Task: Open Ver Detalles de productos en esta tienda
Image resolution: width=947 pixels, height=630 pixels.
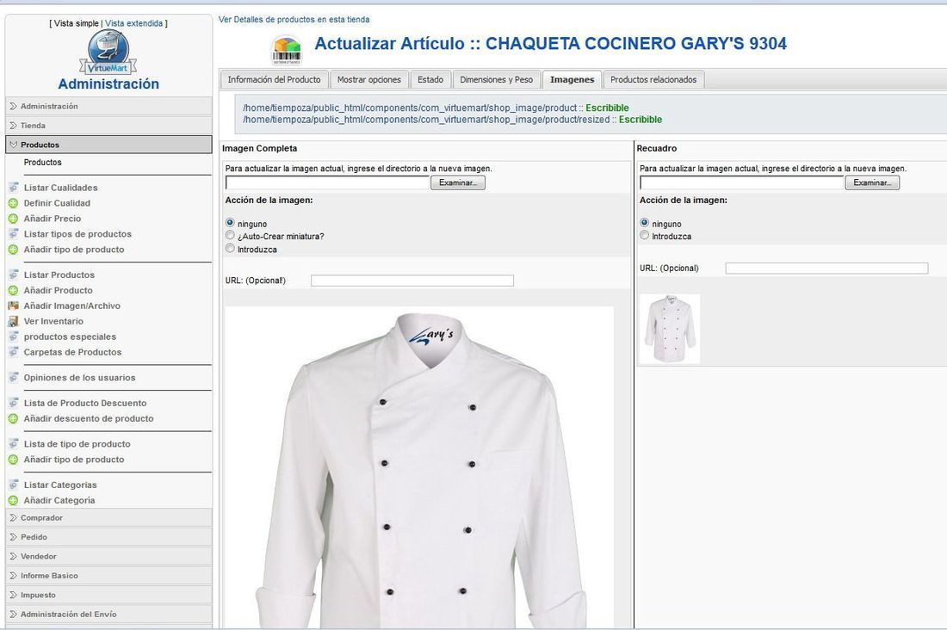Action: [x=294, y=19]
